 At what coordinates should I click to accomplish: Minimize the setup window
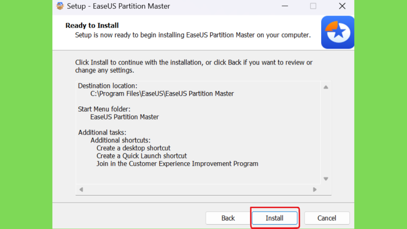(x=285, y=6)
